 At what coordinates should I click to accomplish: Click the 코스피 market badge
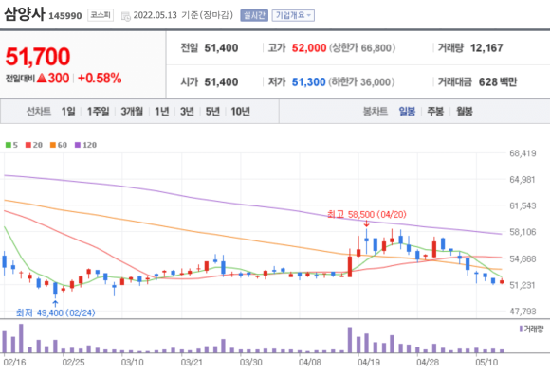101,15
